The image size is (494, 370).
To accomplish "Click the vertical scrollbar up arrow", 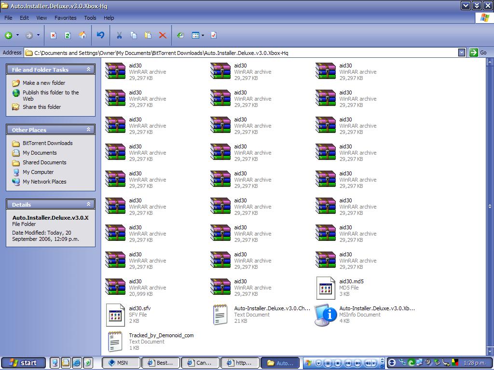I will click(x=490, y=62).
